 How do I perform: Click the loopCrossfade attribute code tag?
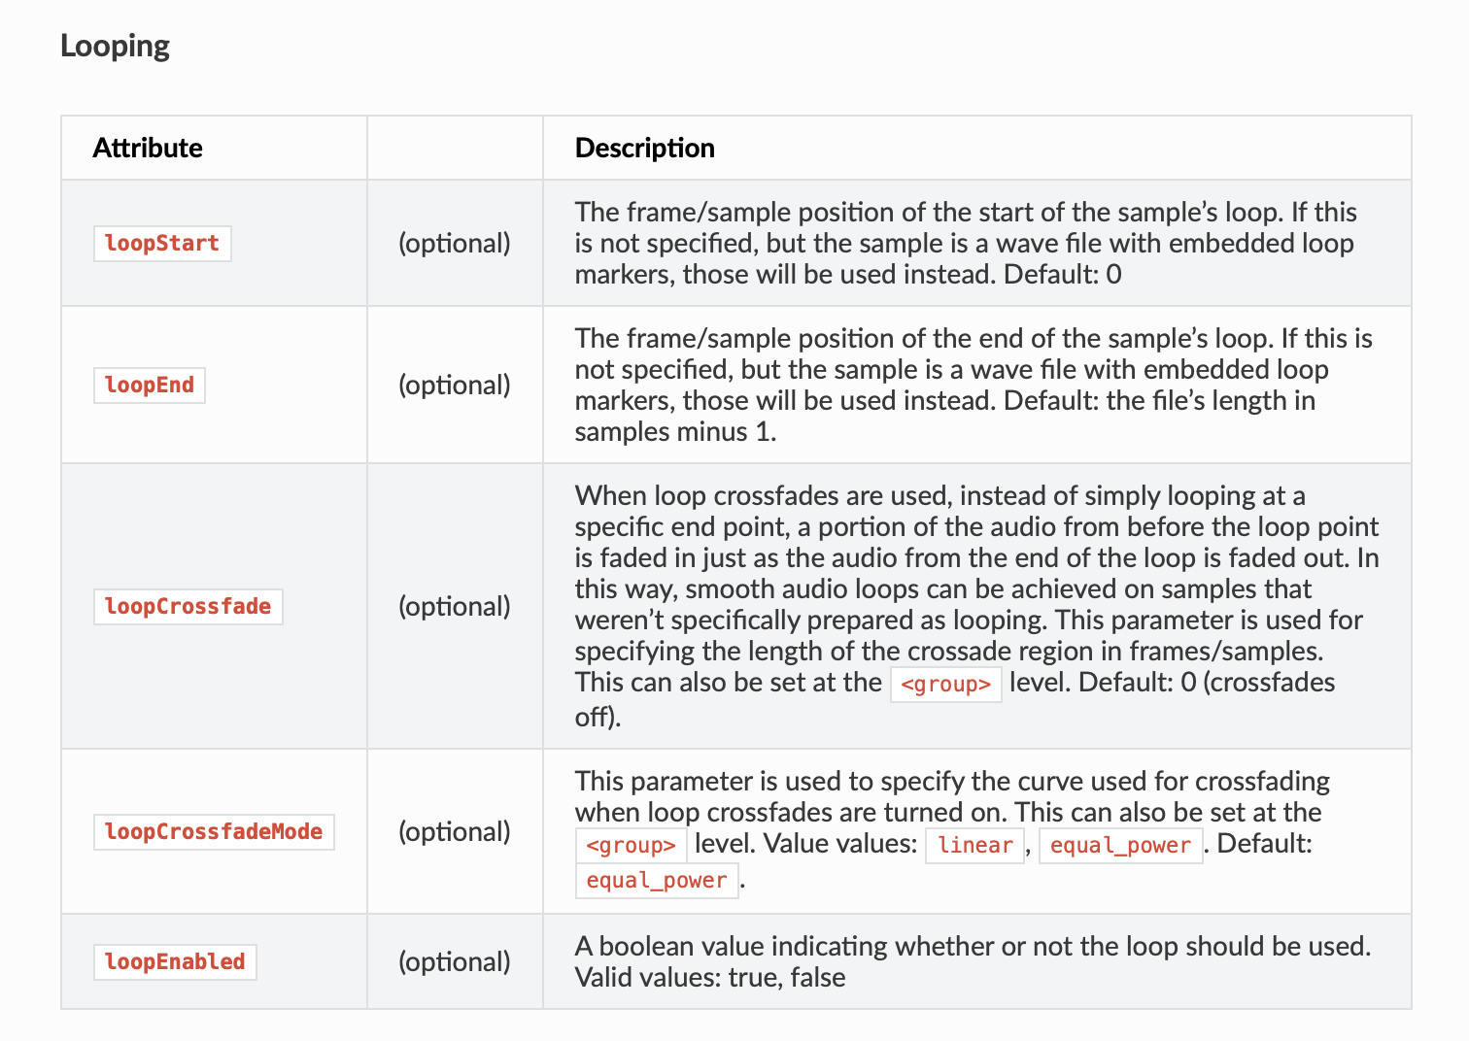[188, 606]
